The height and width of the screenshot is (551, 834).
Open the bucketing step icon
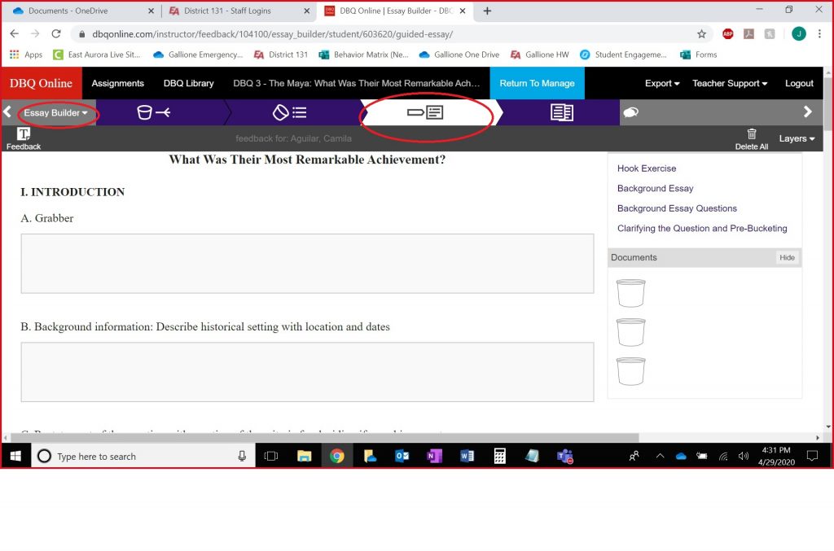(x=153, y=113)
